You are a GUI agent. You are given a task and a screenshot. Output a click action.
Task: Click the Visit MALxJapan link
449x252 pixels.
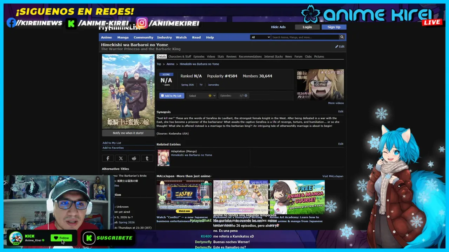(x=333, y=176)
